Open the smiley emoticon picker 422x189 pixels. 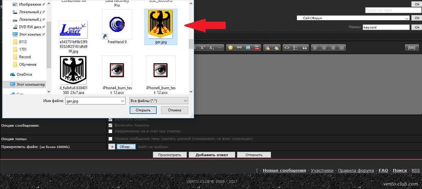pos(230,48)
